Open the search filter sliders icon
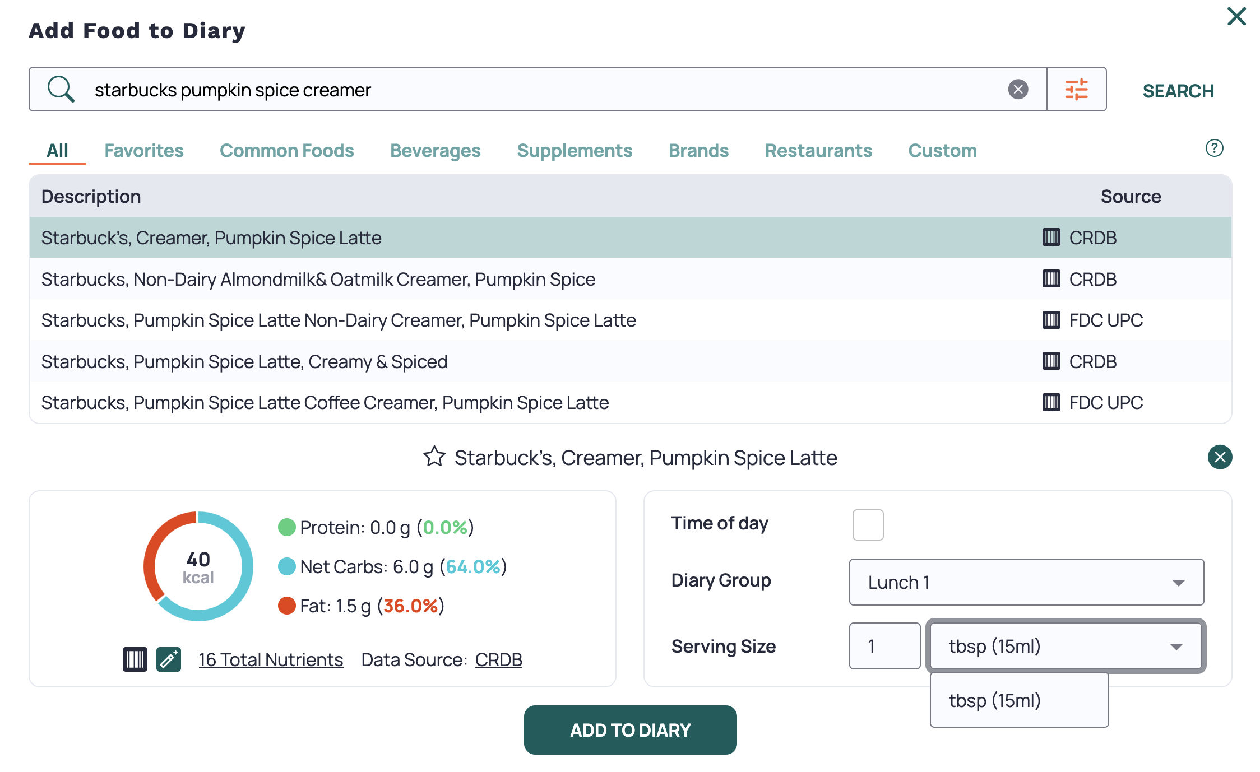Image resolution: width=1260 pixels, height=772 pixels. coord(1077,89)
